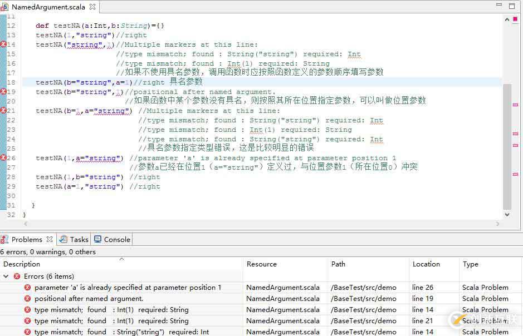Close the NamedArgument.scala editor tab

tap(92, 7)
